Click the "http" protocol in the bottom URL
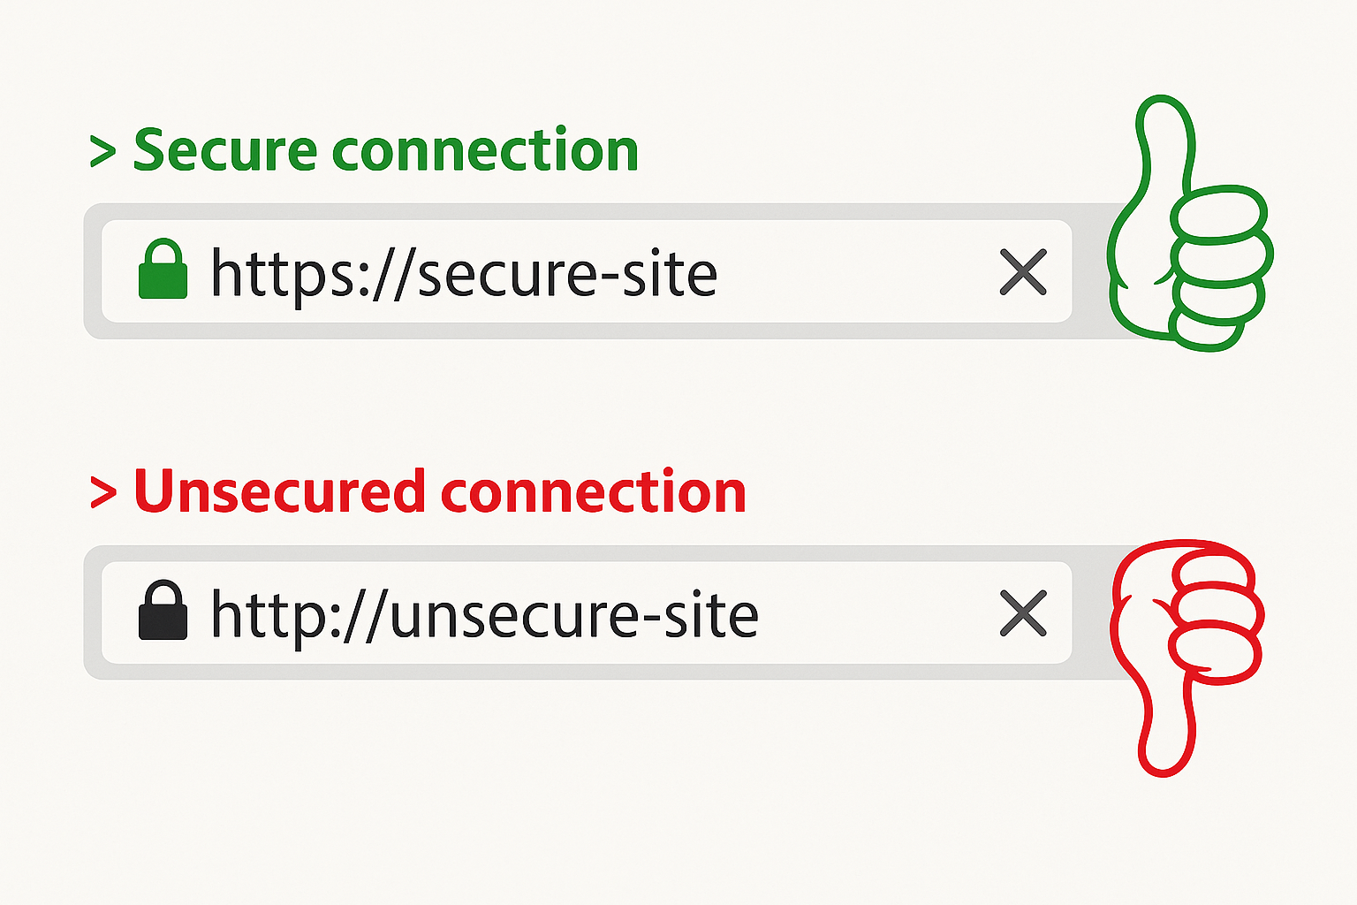Image resolution: width=1357 pixels, height=905 pixels. click(x=267, y=614)
